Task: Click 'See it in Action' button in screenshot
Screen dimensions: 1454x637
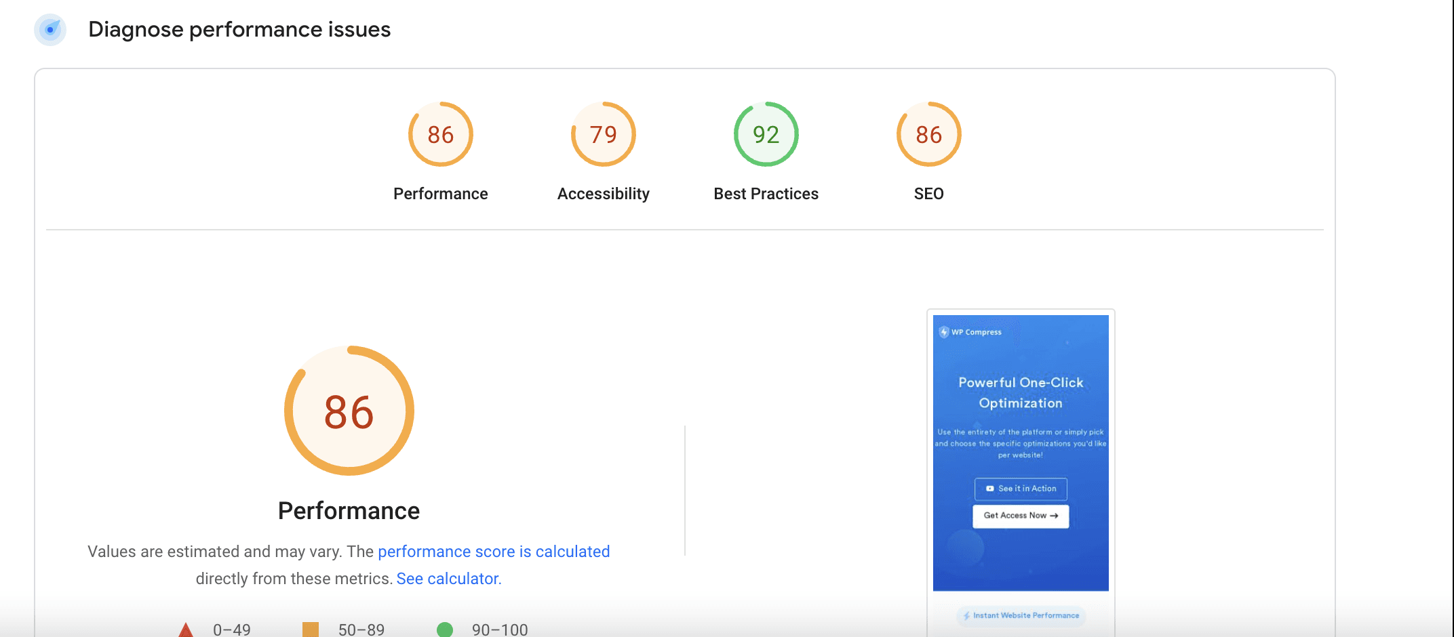Action: click(x=1021, y=489)
